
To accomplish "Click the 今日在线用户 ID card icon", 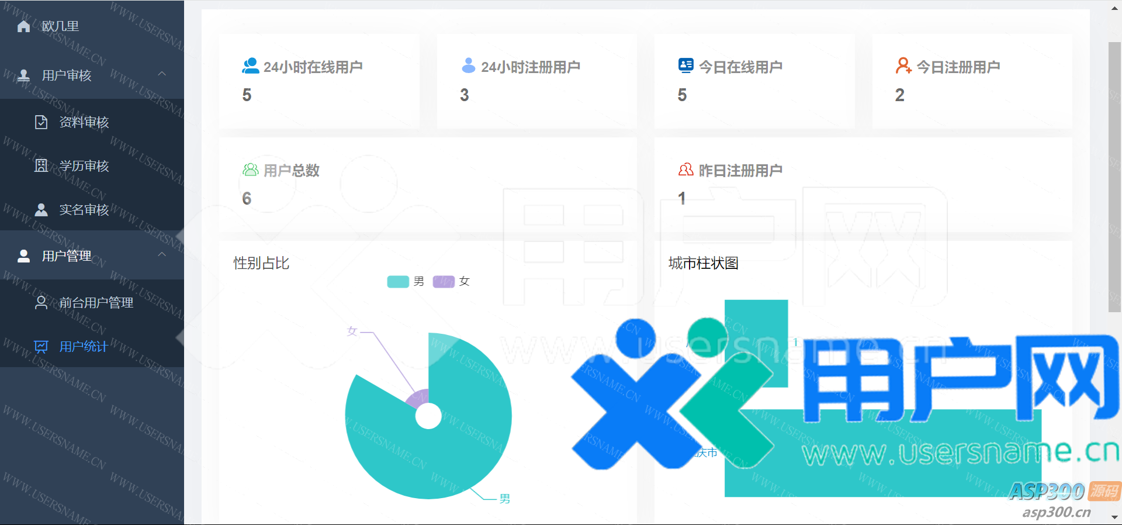I will pyautogui.click(x=686, y=65).
